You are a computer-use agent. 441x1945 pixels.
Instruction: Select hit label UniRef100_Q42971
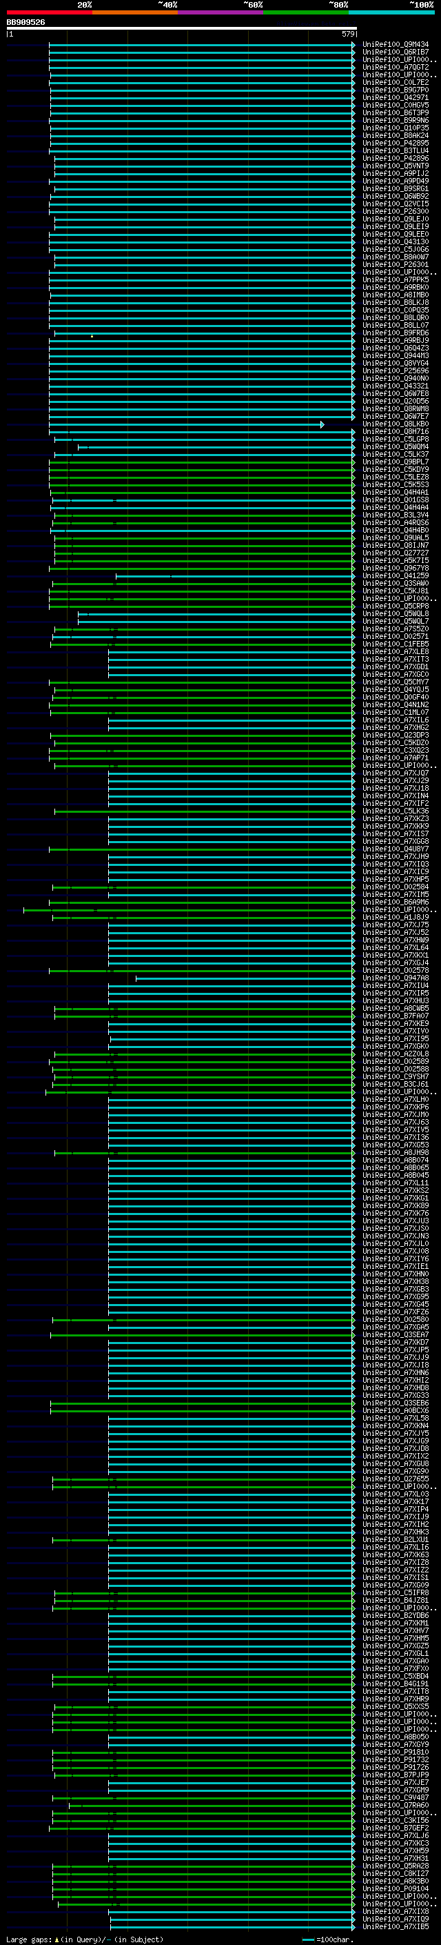396,97
